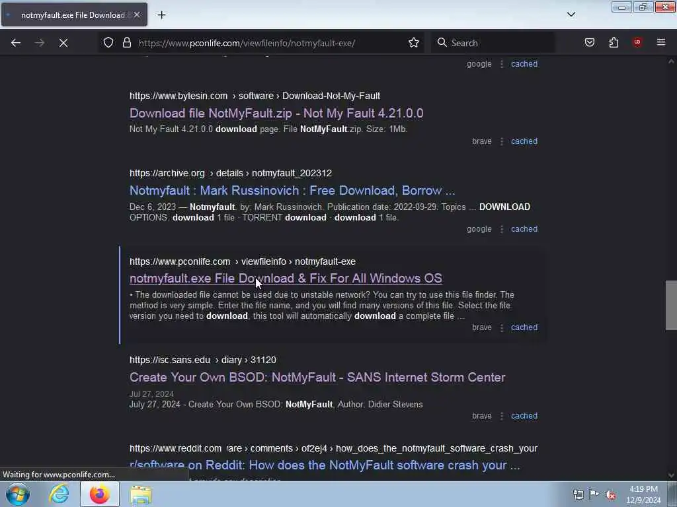Click the https://isc.sans.edu URL text
The width and height of the screenshot is (677, 507).
170,360
